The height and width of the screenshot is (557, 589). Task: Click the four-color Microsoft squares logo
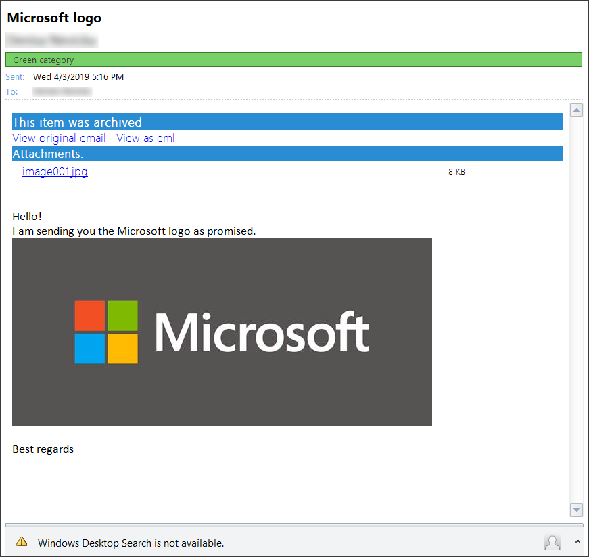click(x=106, y=332)
